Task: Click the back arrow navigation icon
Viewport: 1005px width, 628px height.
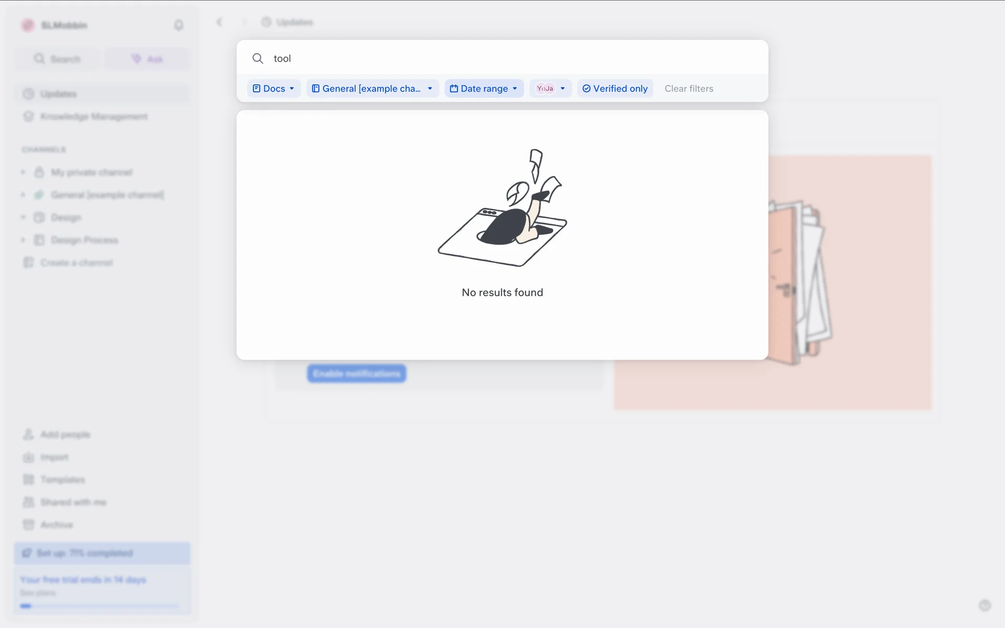Action: tap(219, 22)
